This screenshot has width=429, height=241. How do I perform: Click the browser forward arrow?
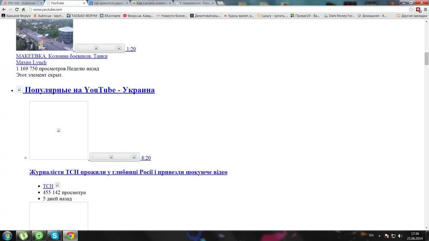10,9
